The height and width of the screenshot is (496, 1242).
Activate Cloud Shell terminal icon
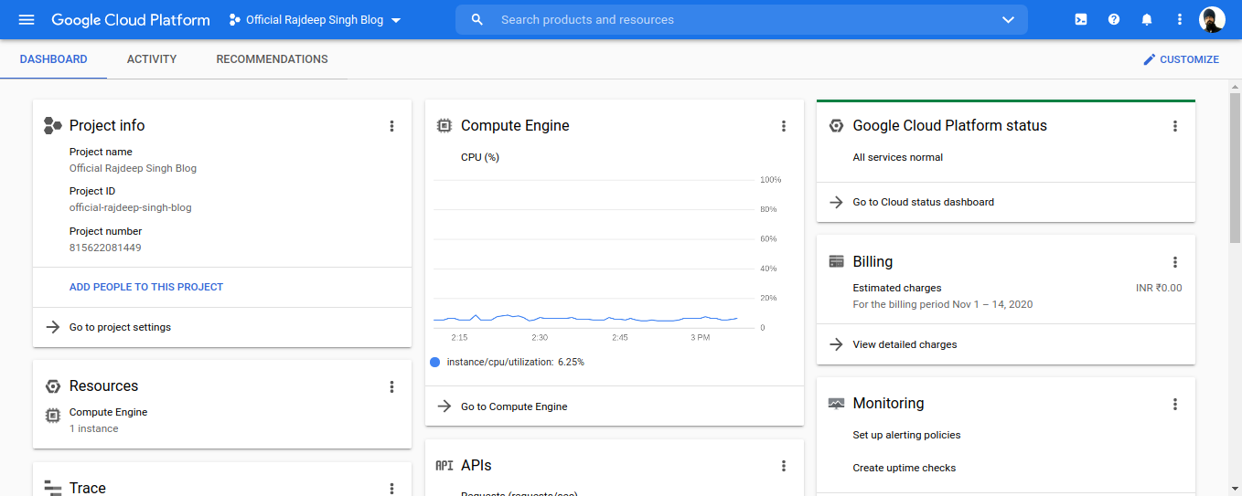point(1081,20)
